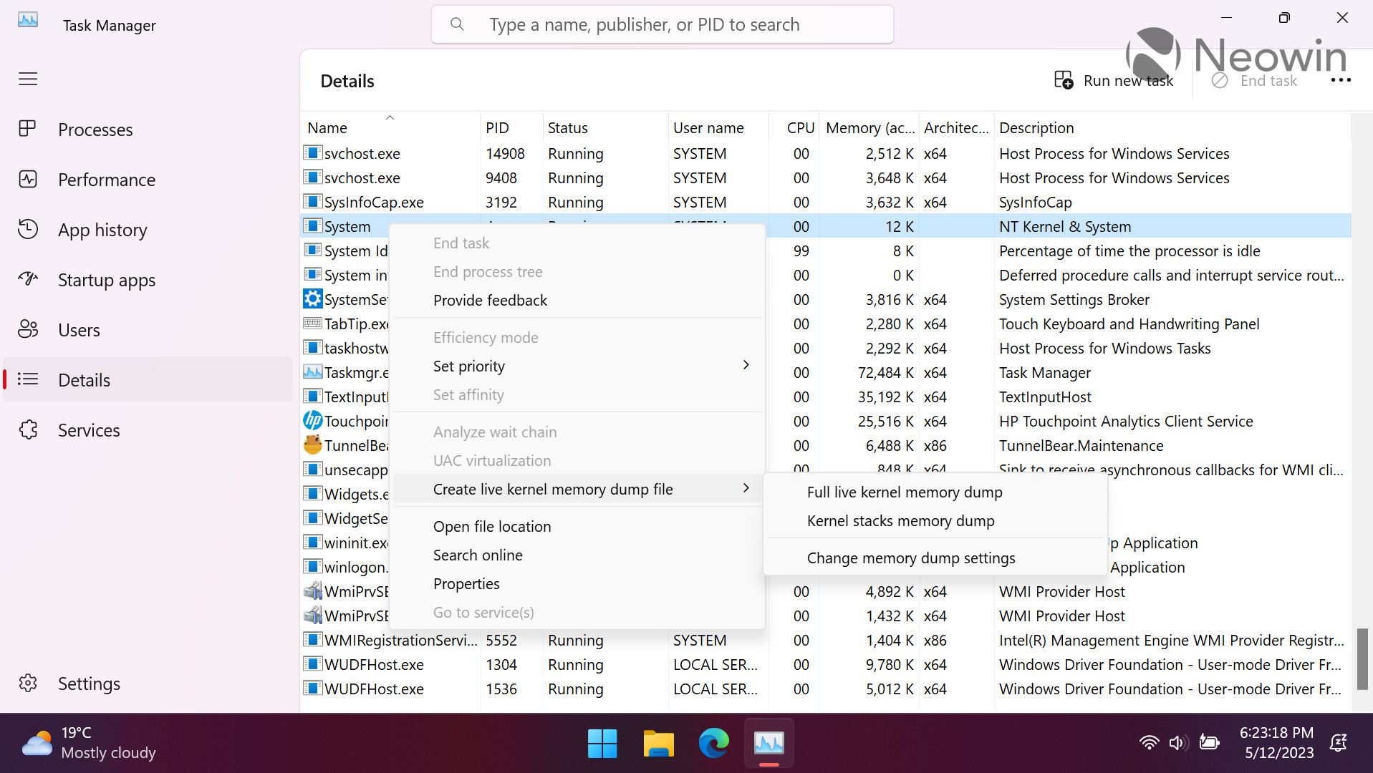Sort by the CPU column header
The image size is (1373, 773).
pos(795,127)
